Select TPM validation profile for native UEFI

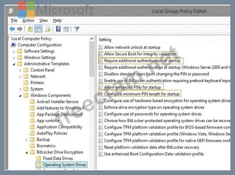pyautogui.click(x=167, y=140)
